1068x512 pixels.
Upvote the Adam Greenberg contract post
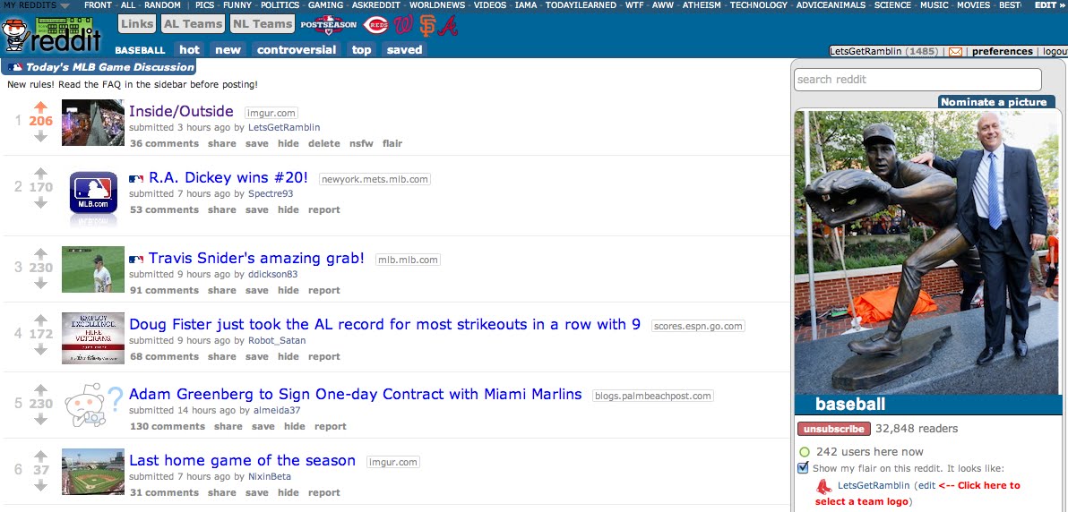41,389
